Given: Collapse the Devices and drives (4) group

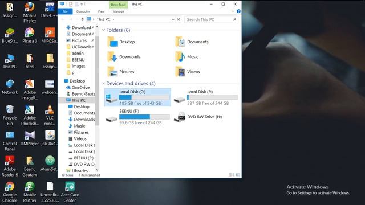Looking at the screenshot, I should pyautogui.click(x=104, y=84).
